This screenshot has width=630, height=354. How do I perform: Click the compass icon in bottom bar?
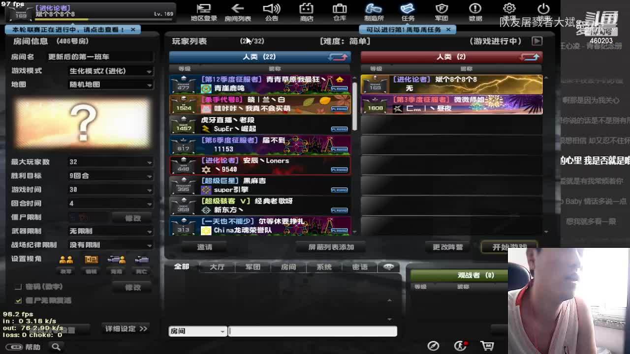pyautogui.click(x=433, y=346)
